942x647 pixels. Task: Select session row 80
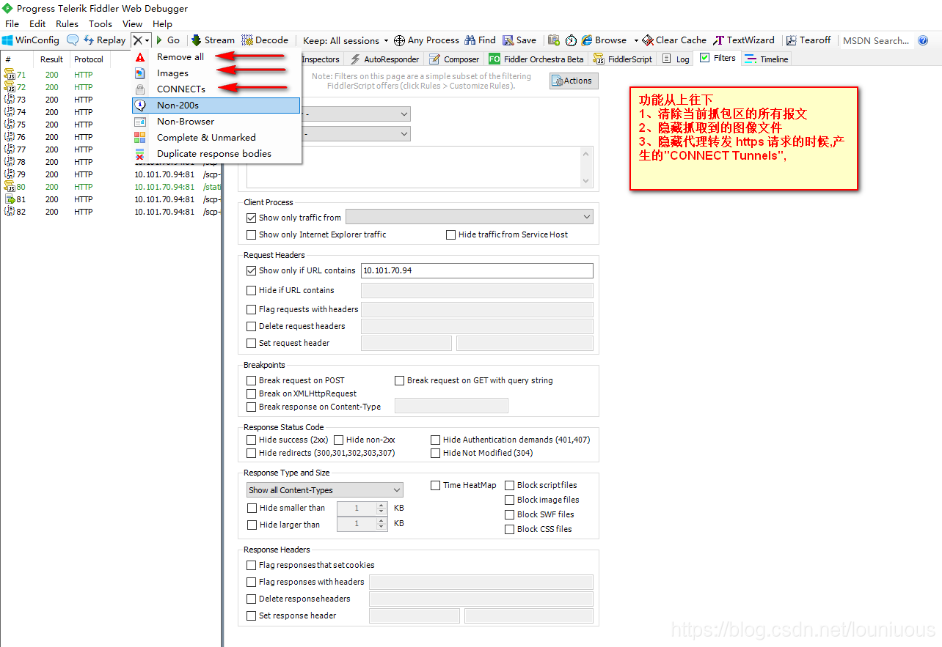(x=112, y=187)
